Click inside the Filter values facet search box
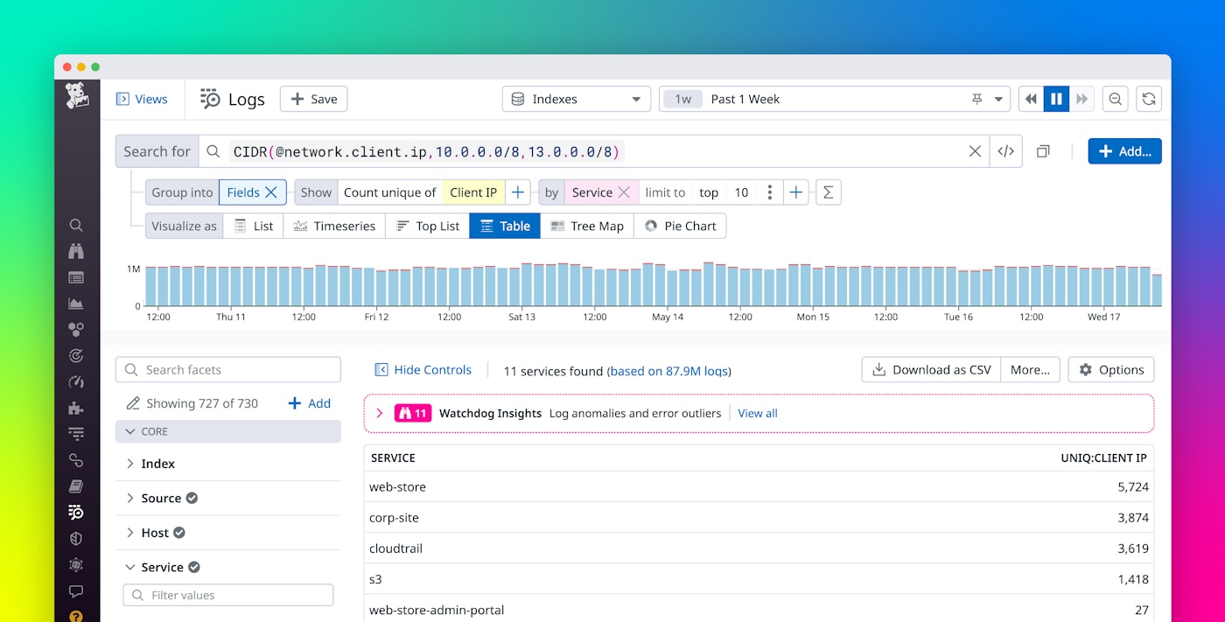The height and width of the screenshot is (622, 1225). (227, 595)
